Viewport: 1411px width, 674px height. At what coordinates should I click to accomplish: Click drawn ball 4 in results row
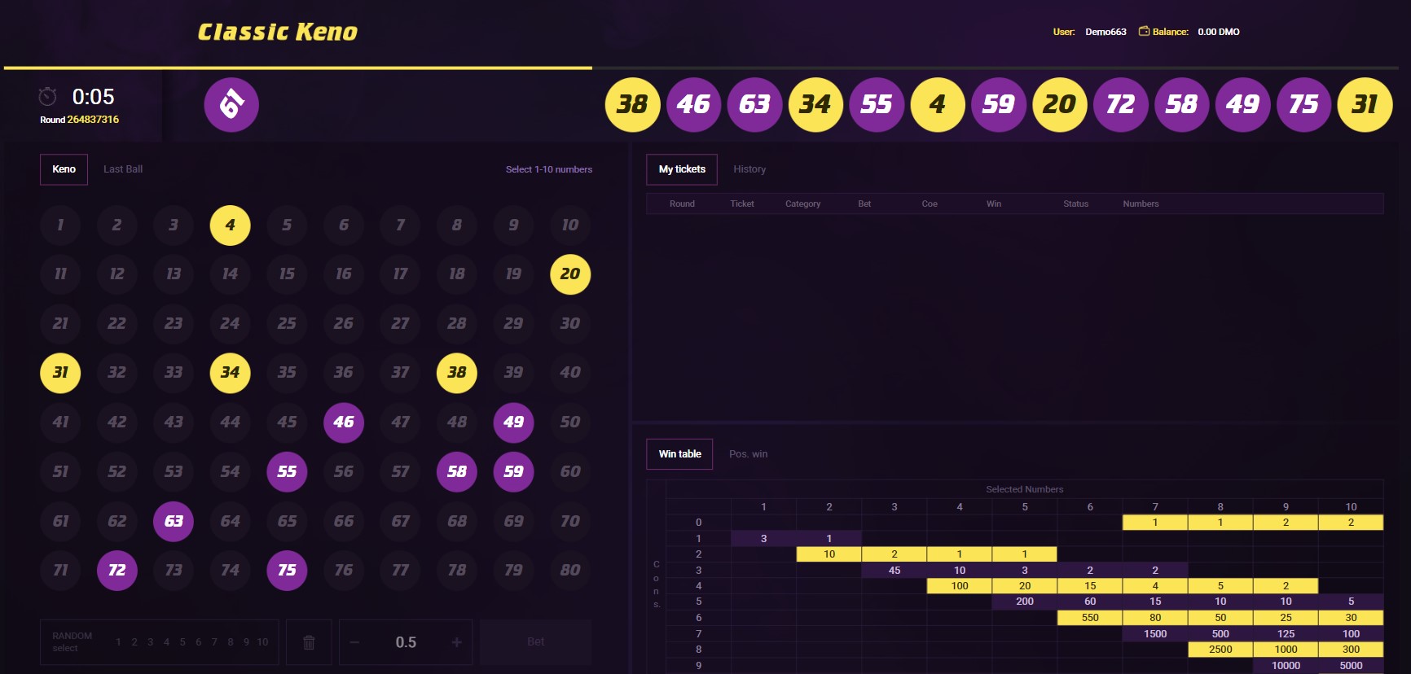point(938,104)
